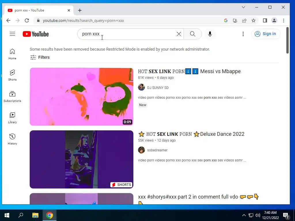Viewport: 295px width, 221px height.
Task: Open History in the sidebar
Action: pyautogui.click(x=12, y=139)
